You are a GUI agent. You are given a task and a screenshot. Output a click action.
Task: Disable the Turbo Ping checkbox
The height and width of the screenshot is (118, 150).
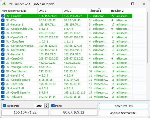point(4,106)
